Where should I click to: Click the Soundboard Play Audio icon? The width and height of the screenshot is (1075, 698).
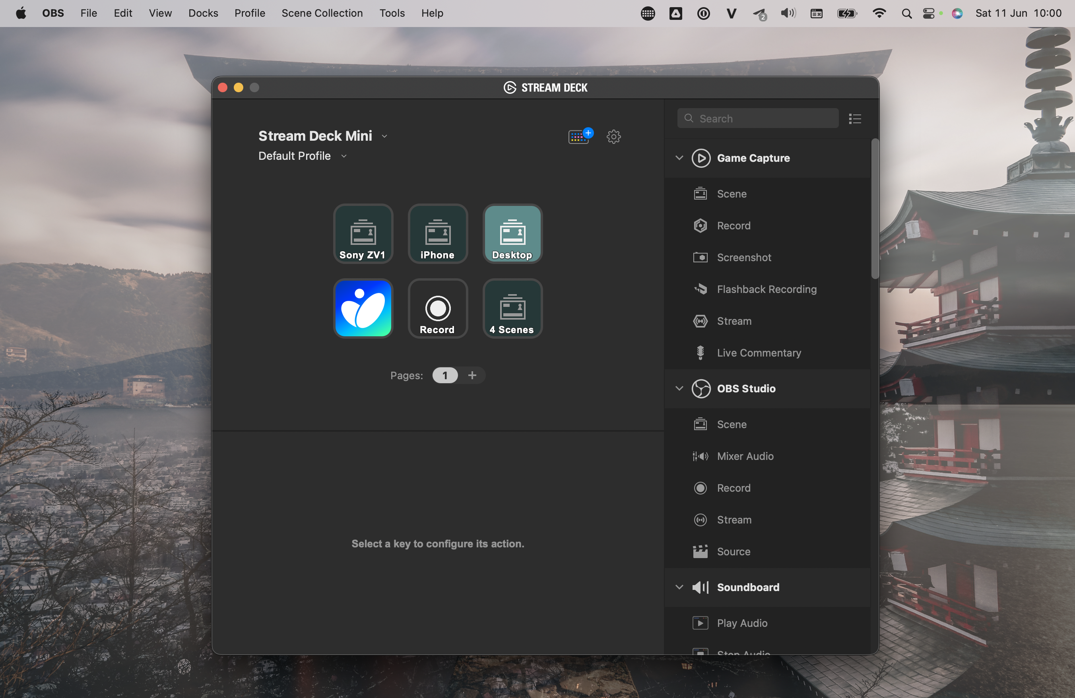pyautogui.click(x=700, y=623)
